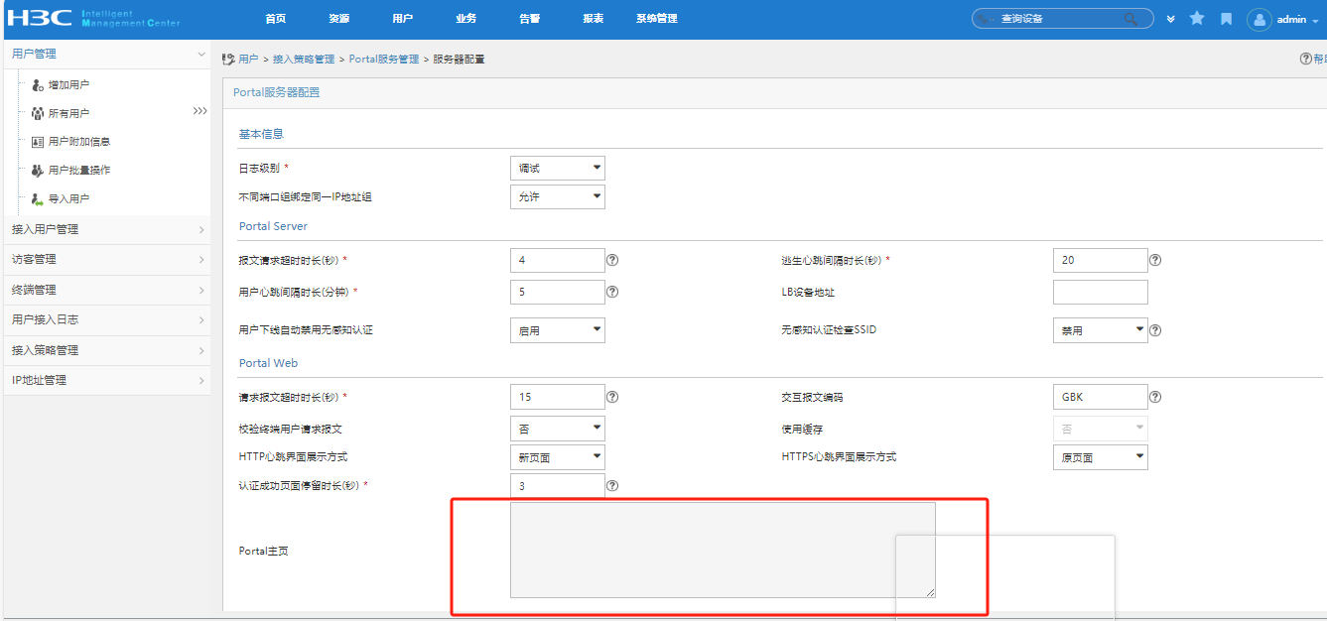Click help icon next to 认证成功页面停留时长

click(x=612, y=486)
